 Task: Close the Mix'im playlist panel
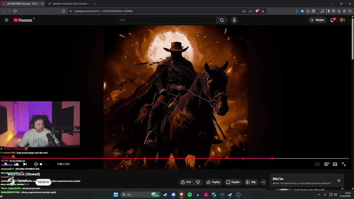339,181
